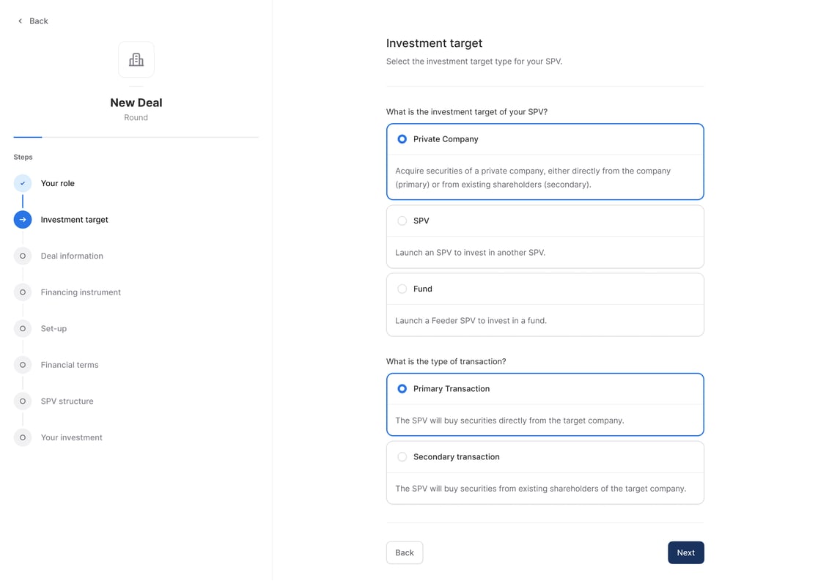Open the Your investment step
This screenshot has height=581, width=818.
[x=71, y=437]
